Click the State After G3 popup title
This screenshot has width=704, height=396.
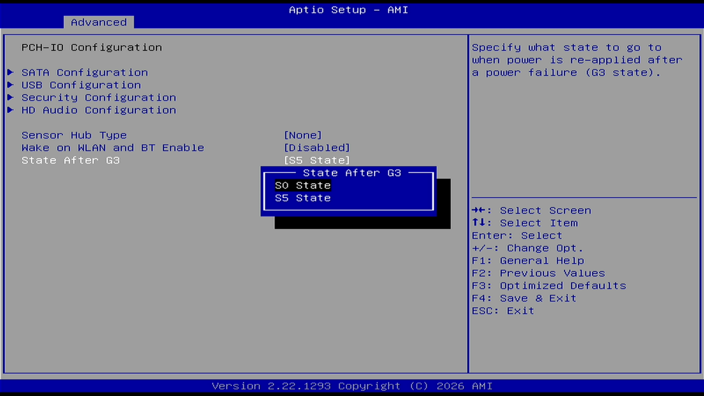click(352, 173)
